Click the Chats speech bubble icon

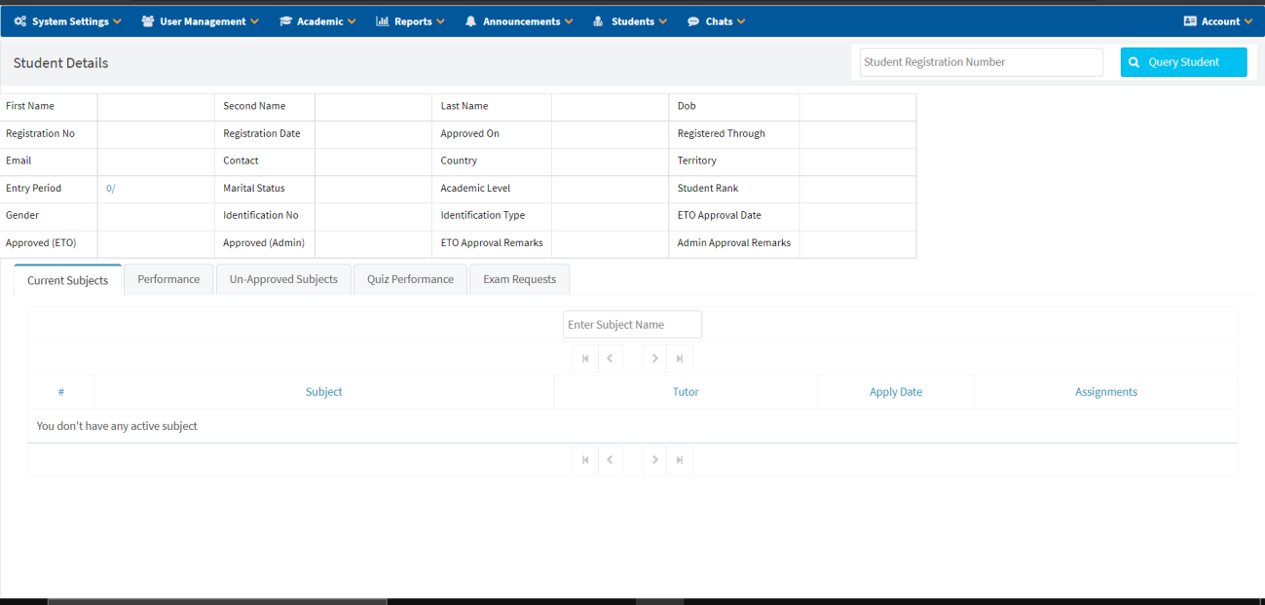click(693, 21)
